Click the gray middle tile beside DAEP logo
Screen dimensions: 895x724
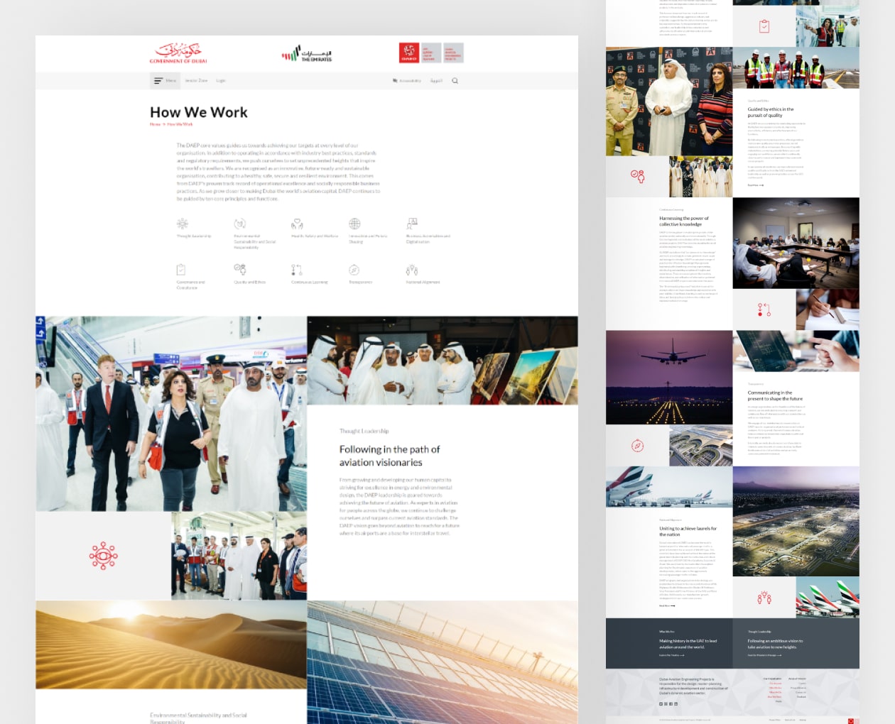(431, 53)
